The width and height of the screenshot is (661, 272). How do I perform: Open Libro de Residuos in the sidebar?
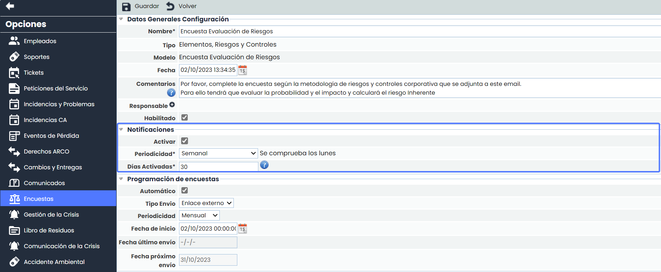click(x=49, y=230)
